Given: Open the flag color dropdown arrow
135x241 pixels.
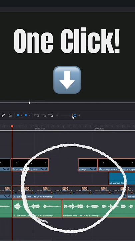Looking at the screenshot, I should coord(22,115).
